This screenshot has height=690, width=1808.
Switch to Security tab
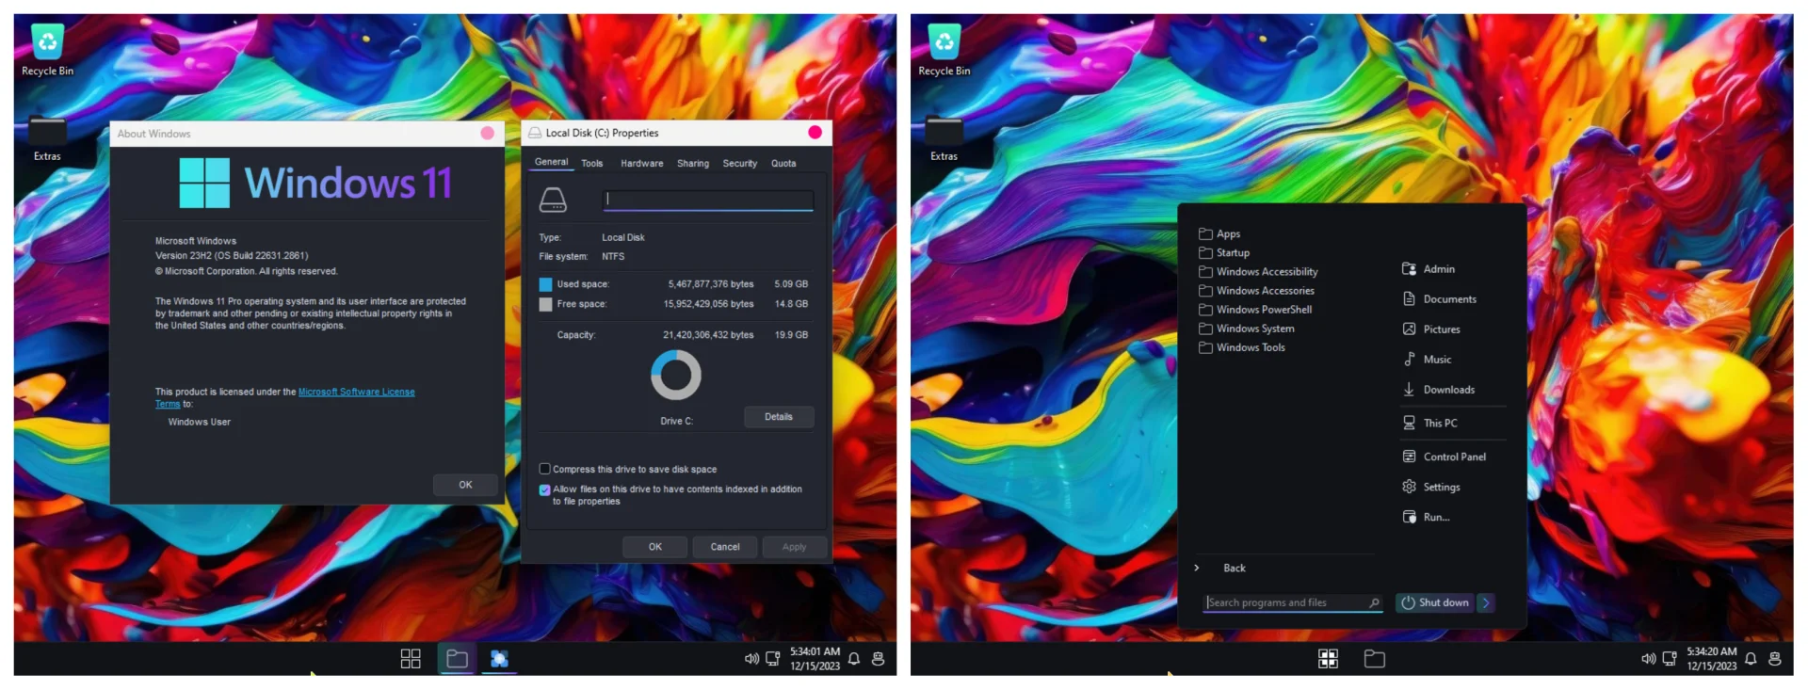(740, 163)
